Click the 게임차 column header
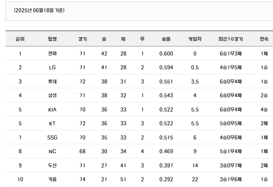The height and width of the screenshot is (187, 273). pos(195,39)
